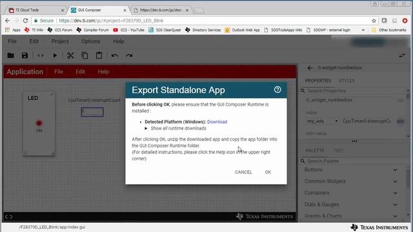Click search icon in Search Properties

pyautogui.click(x=303, y=91)
